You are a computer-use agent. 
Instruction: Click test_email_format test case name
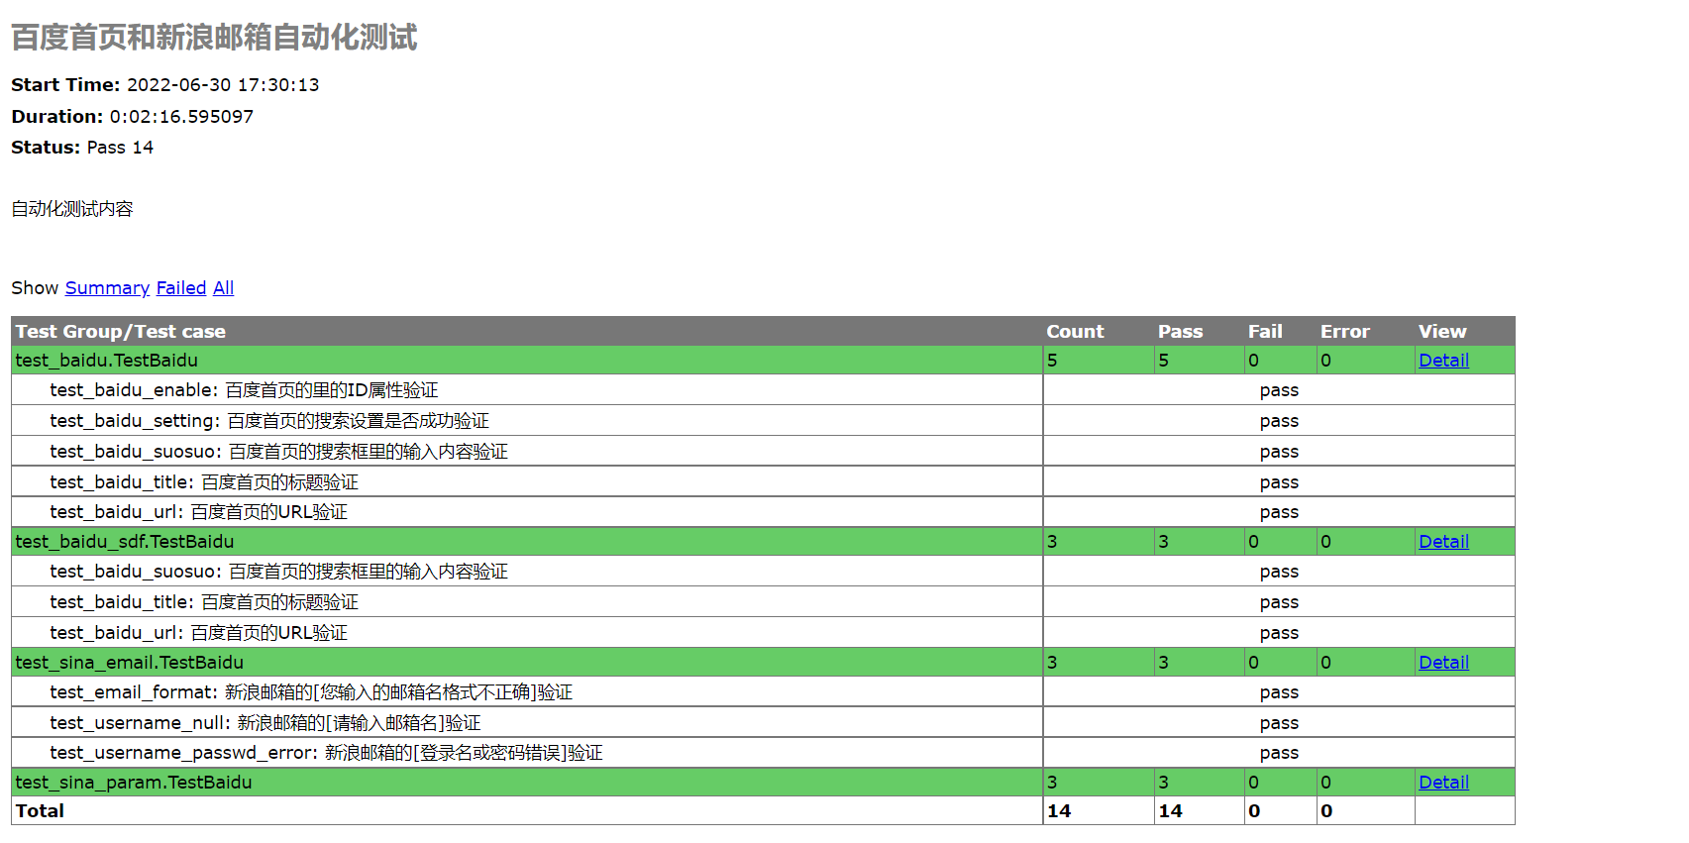[x=311, y=692]
